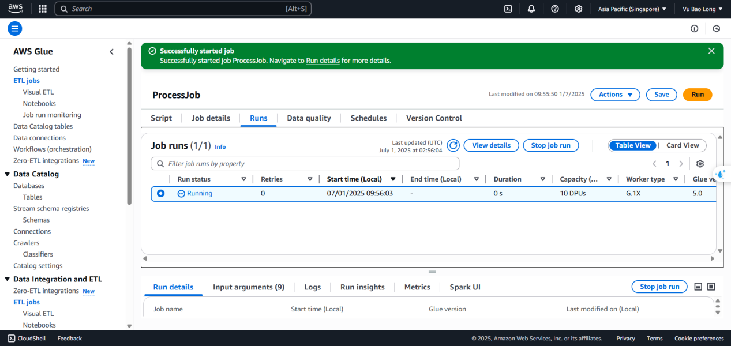Open the help question mark menu
Viewport: 731px width, 346px height.
(x=555, y=9)
